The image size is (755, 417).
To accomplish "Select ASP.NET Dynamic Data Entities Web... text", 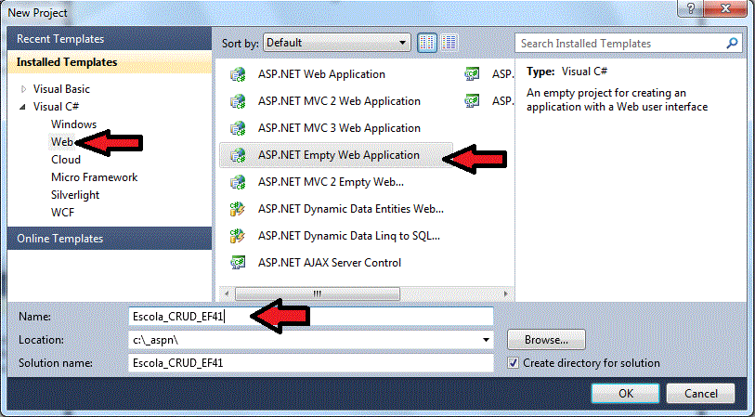I will click(350, 209).
